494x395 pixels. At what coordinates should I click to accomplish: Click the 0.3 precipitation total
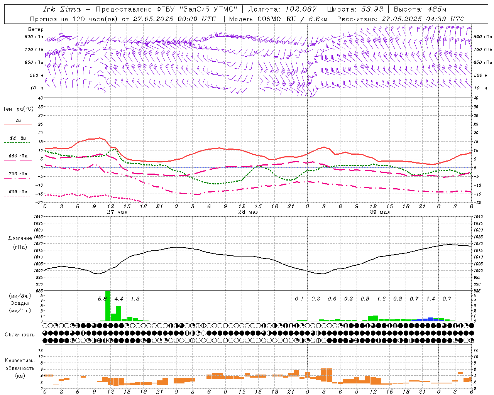tap(349, 299)
